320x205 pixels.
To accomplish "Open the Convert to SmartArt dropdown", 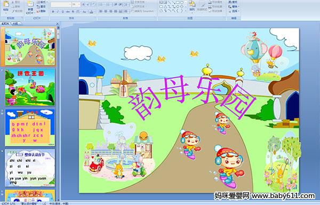I will 143,11.
